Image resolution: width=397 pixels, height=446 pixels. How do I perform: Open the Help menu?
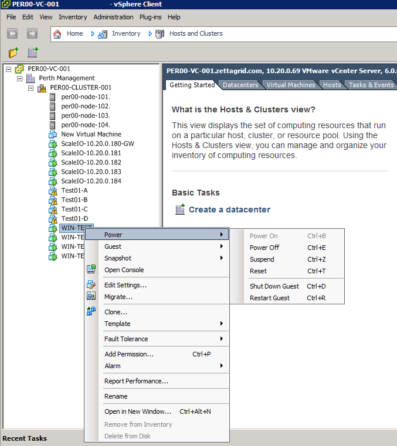tap(174, 17)
